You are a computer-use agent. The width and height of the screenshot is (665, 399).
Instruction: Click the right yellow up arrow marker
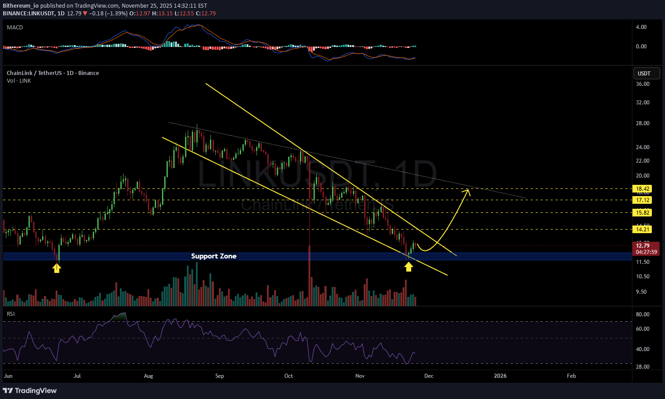408,267
